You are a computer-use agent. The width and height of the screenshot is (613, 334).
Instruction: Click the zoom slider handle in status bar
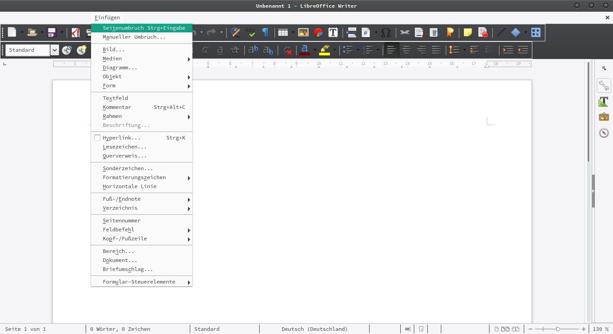558,329
